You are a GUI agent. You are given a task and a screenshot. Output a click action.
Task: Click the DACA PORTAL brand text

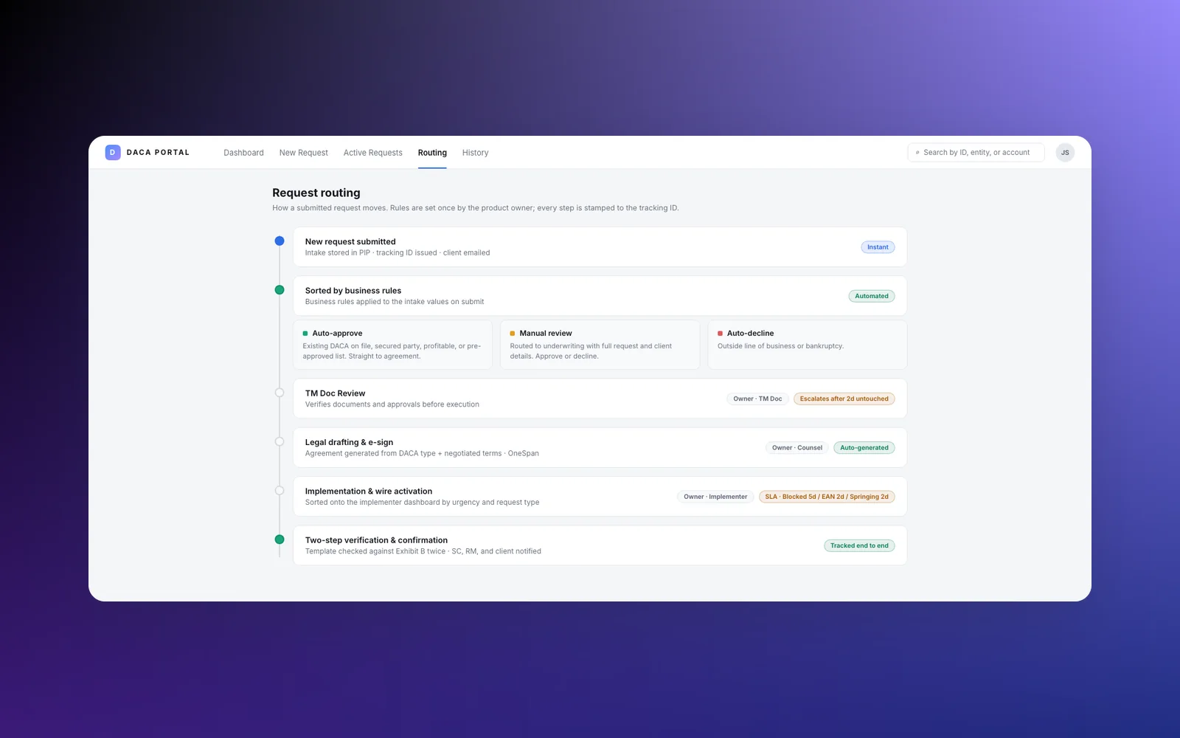pyautogui.click(x=158, y=153)
